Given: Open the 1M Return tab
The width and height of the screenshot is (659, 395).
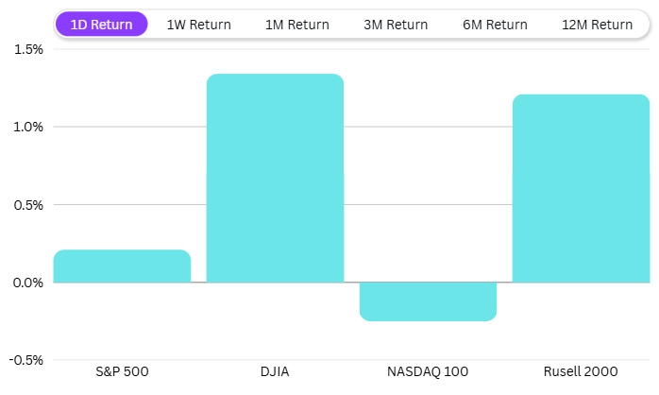Looking at the screenshot, I should pyautogui.click(x=297, y=25).
